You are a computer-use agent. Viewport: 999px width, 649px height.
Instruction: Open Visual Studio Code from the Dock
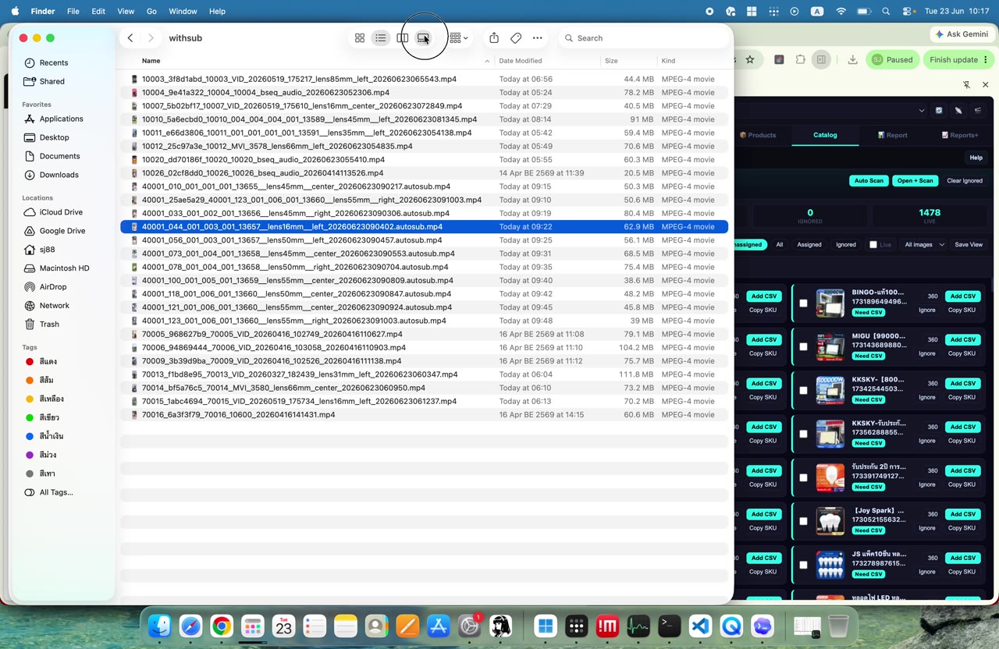(x=700, y=626)
